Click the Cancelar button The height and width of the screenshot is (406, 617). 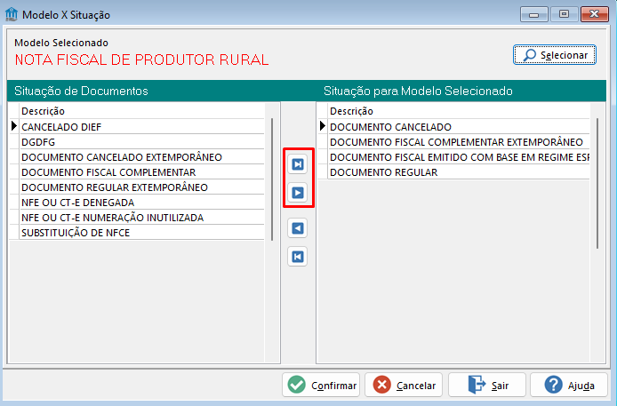click(404, 385)
